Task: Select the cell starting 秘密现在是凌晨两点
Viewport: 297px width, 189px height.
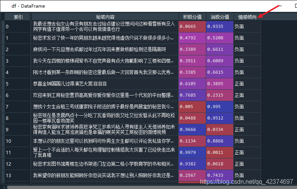Action: [105, 118]
